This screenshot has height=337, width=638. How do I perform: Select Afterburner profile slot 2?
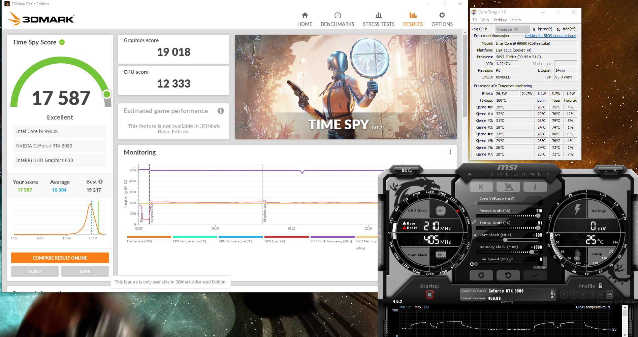point(573,295)
